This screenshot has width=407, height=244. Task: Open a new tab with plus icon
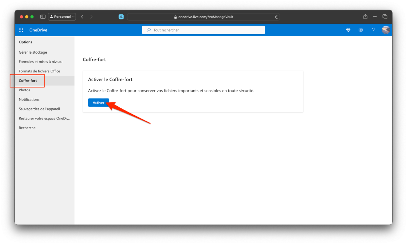[x=375, y=17]
